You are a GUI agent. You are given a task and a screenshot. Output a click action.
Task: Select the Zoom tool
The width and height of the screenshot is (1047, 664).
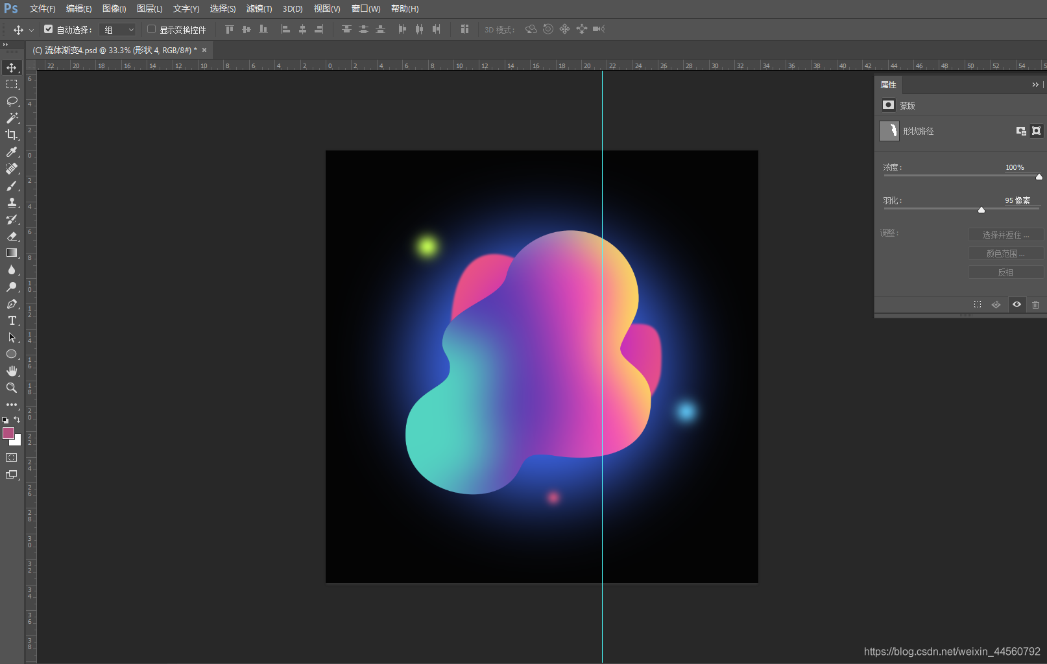point(12,388)
